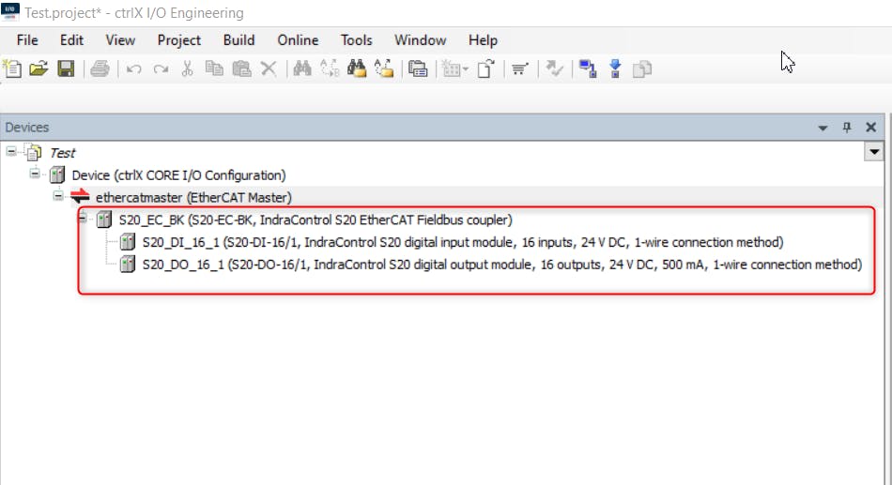This screenshot has width=892, height=485.
Task: Open the Window menu
Action: 421,40
